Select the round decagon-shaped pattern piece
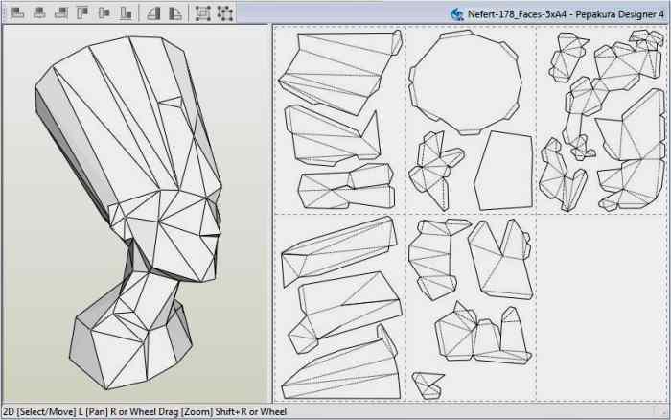The height and width of the screenshot is (420, 671). tap(465, 82)
